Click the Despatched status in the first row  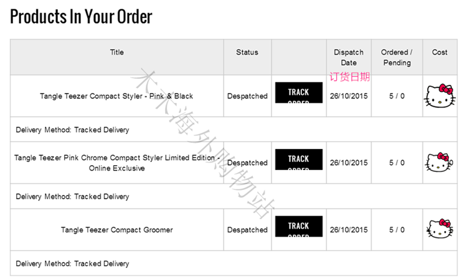tap(247, 96)
